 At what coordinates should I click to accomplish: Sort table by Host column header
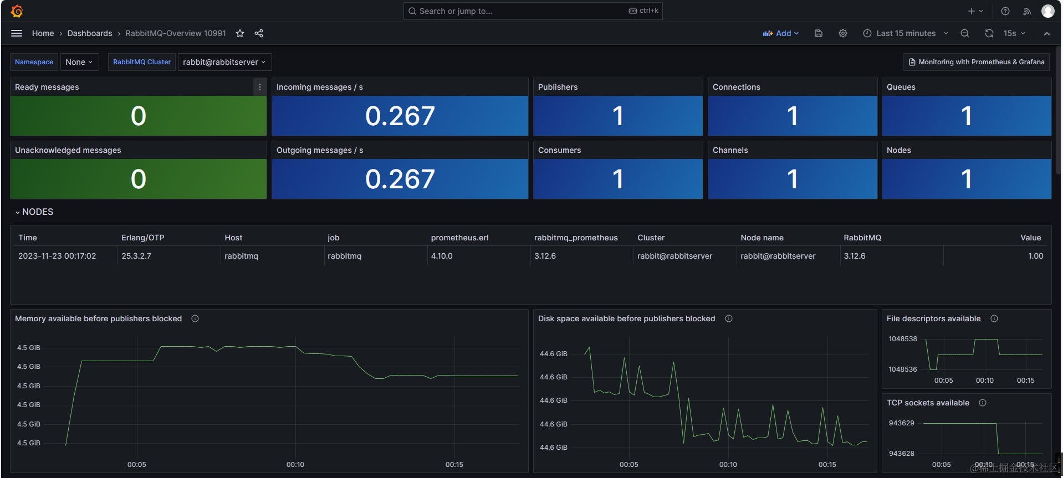tap(233, 238)
